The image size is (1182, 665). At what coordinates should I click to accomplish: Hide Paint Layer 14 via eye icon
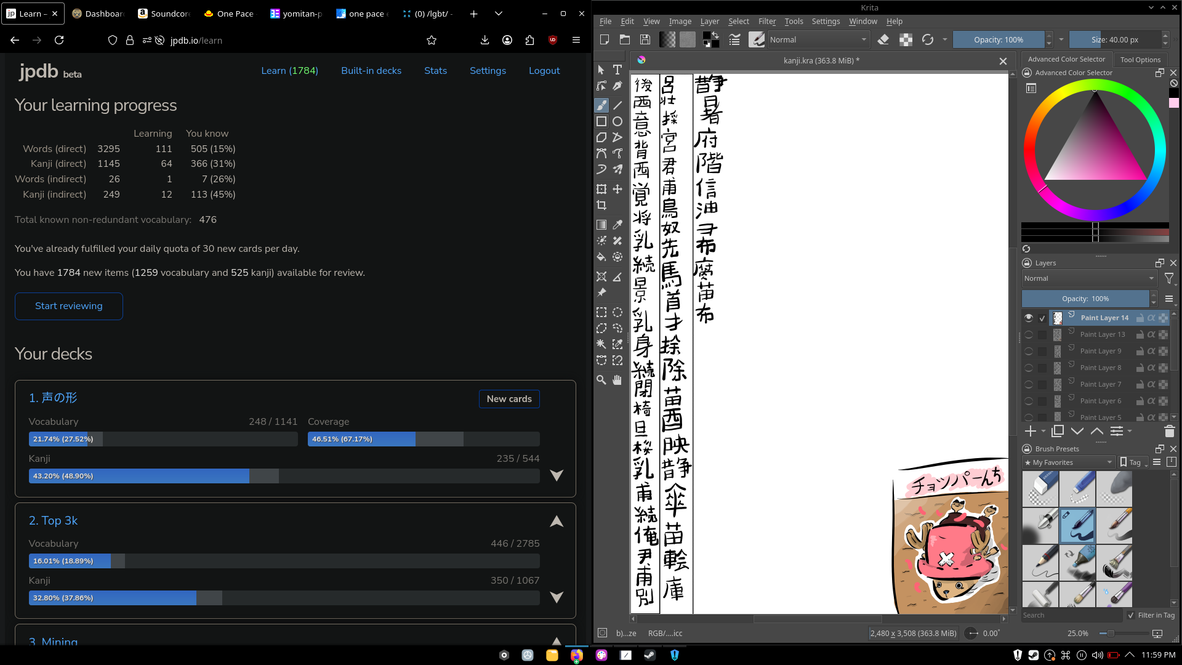1029,318
